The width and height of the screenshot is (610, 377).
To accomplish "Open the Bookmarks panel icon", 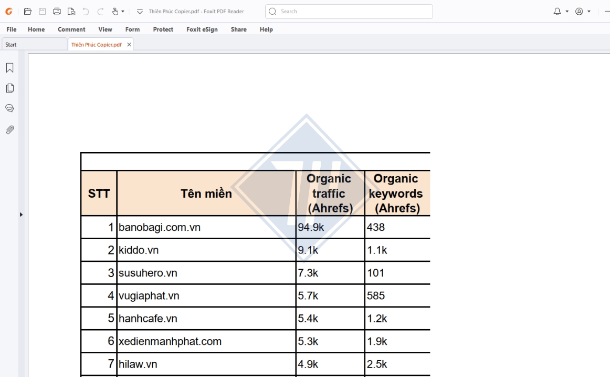I will pyautogui.click(x=9, y=68).
